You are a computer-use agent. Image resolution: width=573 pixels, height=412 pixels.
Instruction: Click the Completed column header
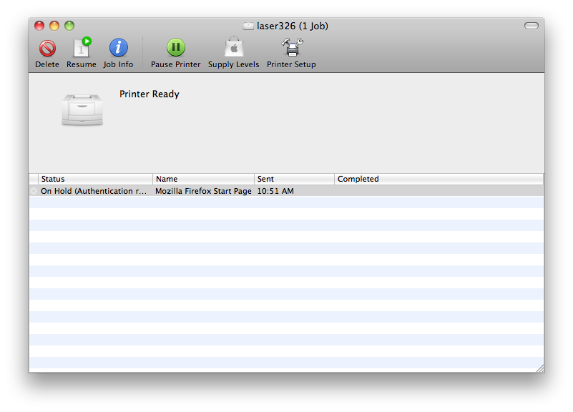tap(438, 179)
